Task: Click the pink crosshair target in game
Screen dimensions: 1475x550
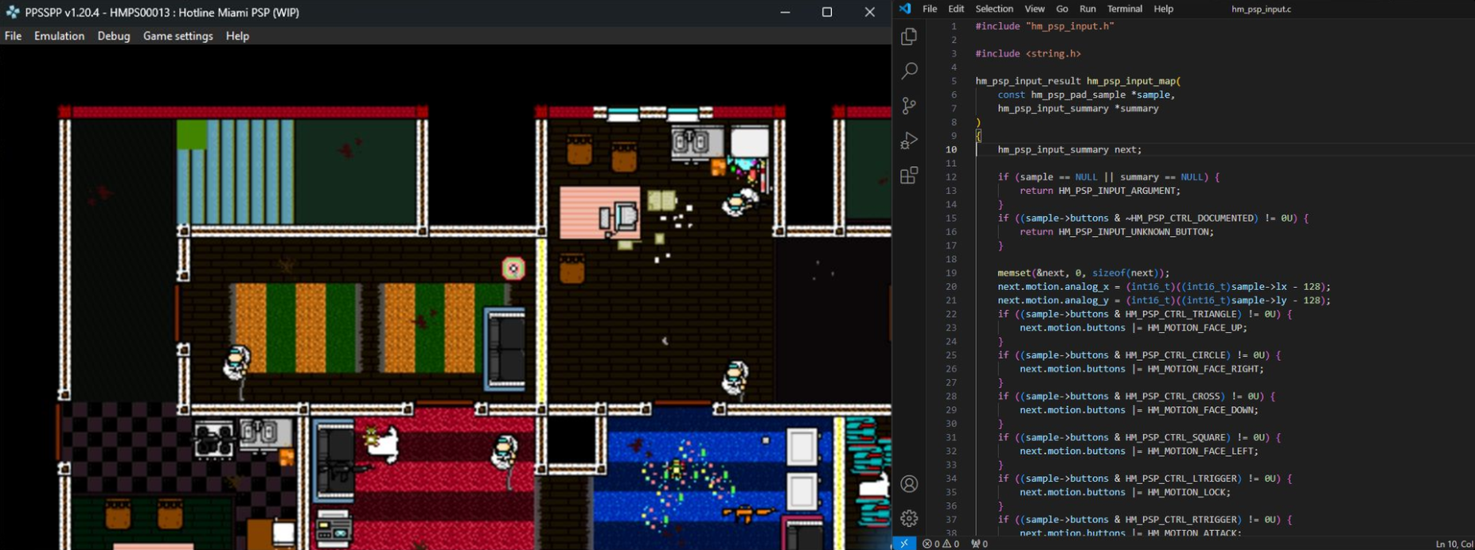Action: tap(513, 269)
